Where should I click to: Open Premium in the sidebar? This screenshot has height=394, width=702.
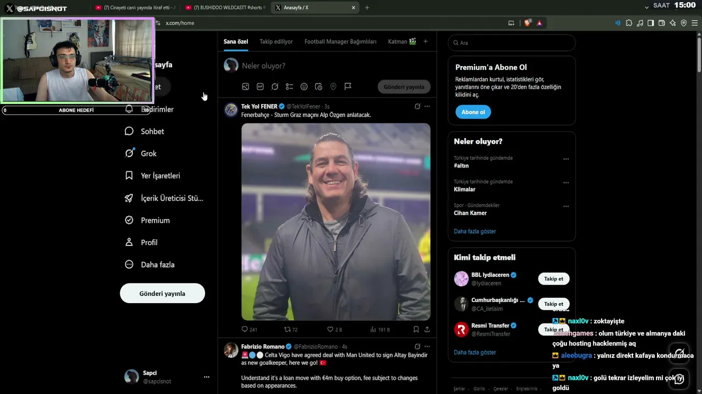148,220
